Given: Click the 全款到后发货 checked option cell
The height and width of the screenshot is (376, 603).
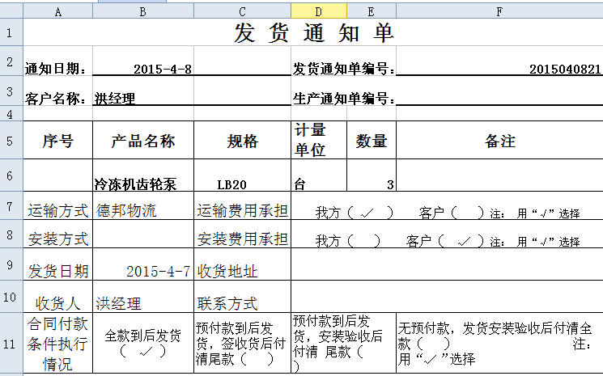Looking at the screenshot, I should pos(143,343).
